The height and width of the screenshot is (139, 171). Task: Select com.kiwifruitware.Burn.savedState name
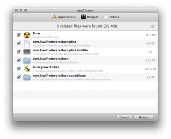point(59,76)
